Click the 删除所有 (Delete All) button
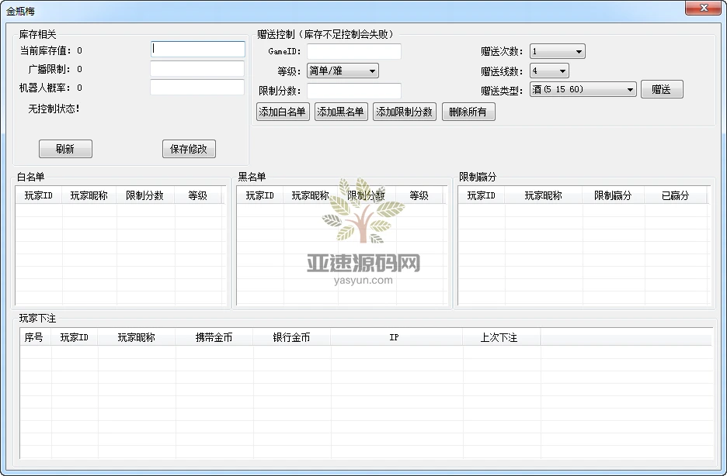 coord(468,111)
